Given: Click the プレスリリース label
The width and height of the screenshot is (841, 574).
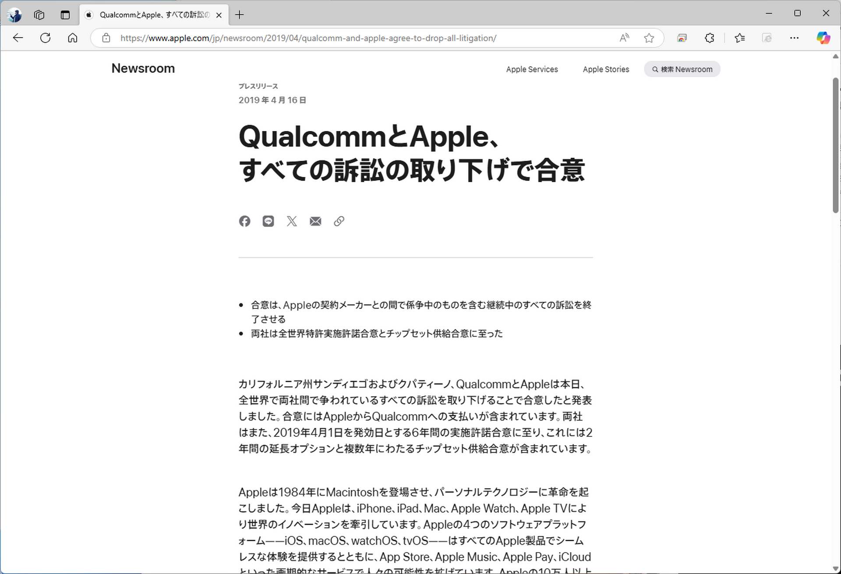Looking at the screenshot, I should point(258,86).
